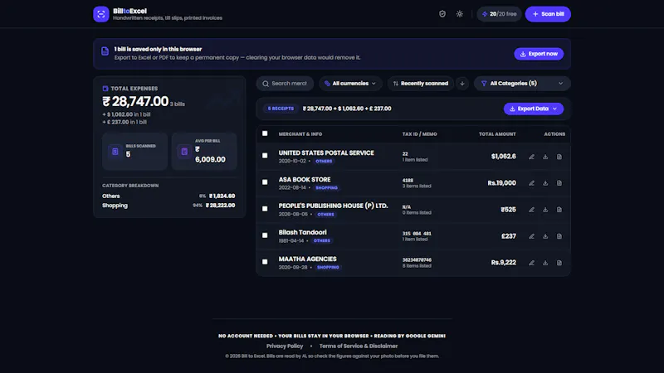Click the Rs.9,222 total amount
Viewport: 664px width, 373px height.
(504, 263)
